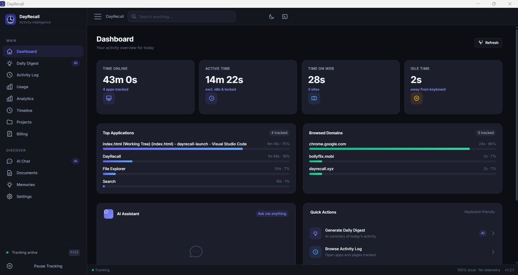Click the AI badge next to AI Chat
The width and height of the screenshot is (518, 275).
tap(75, 161)
